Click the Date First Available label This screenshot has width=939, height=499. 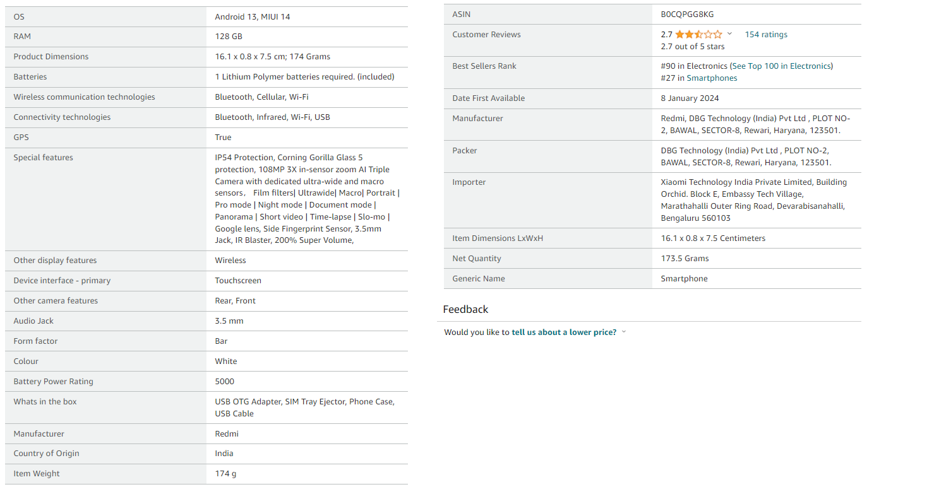click(488, 98)
